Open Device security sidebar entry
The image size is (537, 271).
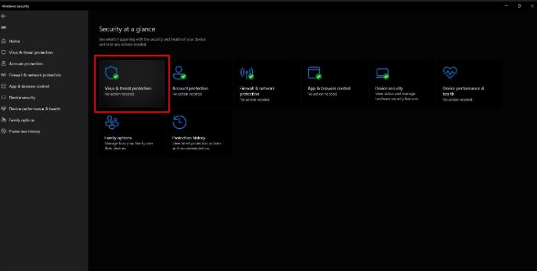tap(23, 97)
